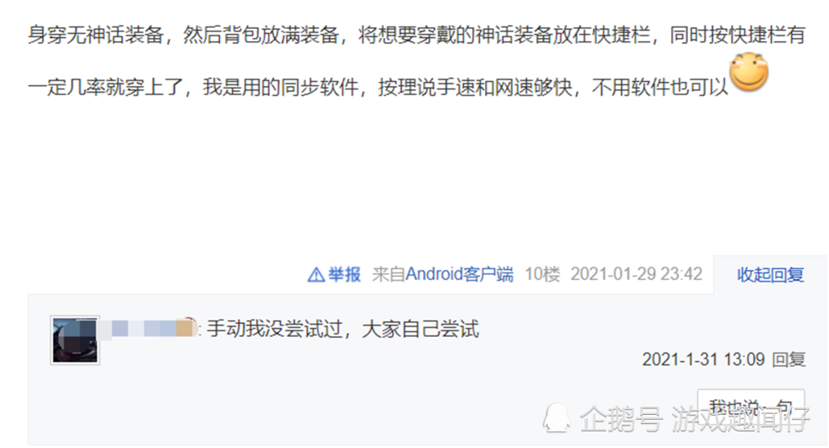
Task: Open the commenter's avatar image
Action: 75,340
